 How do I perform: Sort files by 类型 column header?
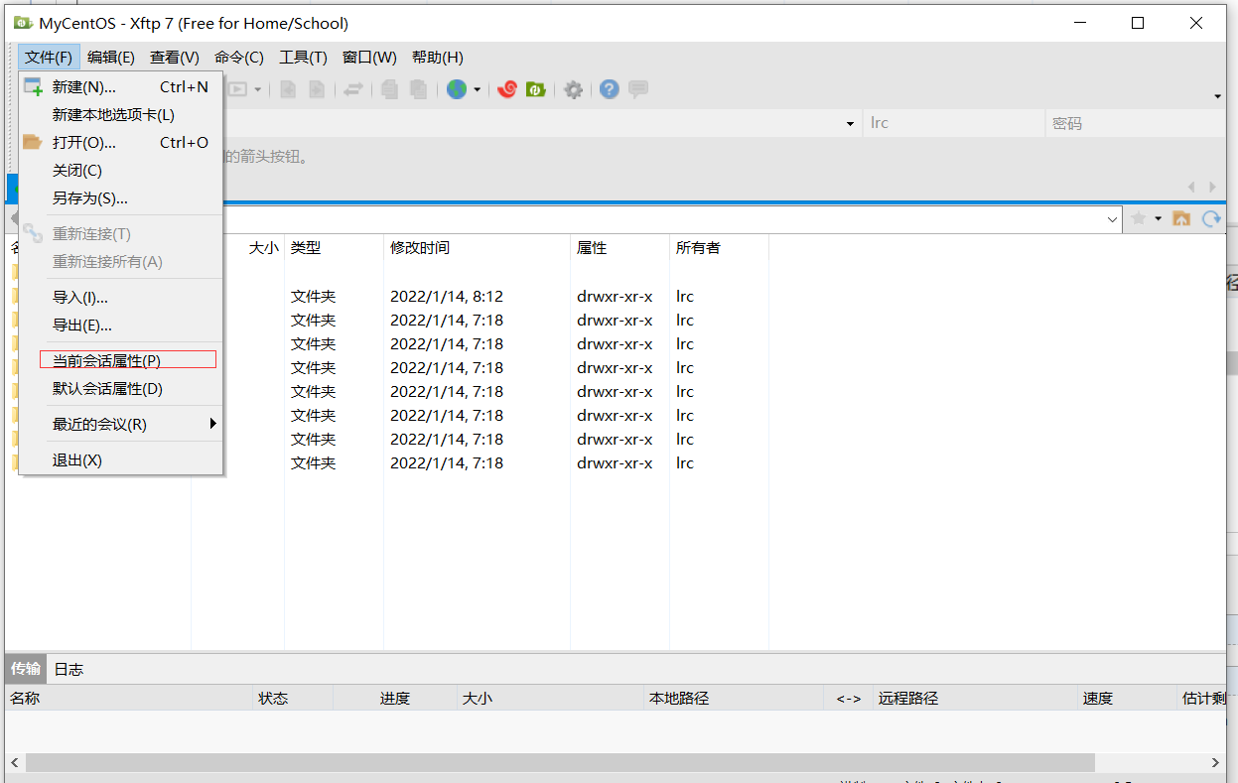point(334,248)
